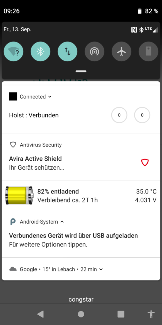
Task: Tap the second zero counter circle
Action: pyautogui.click(x=142, y=115)
